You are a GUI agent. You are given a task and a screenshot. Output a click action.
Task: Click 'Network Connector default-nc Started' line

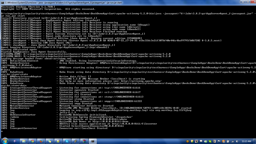pos(57,106)
